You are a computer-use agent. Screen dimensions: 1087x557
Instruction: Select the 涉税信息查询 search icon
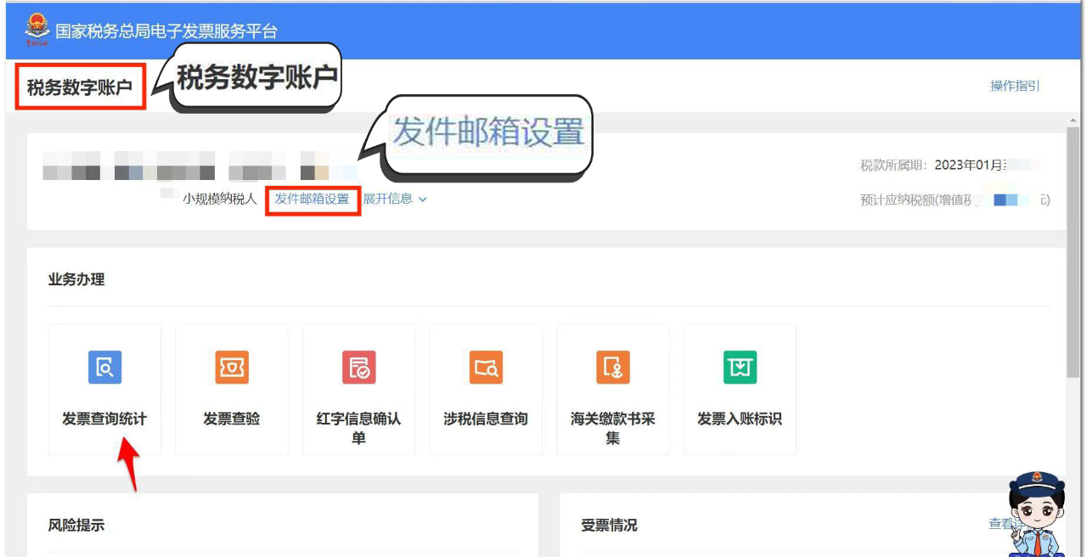(486, 368)
